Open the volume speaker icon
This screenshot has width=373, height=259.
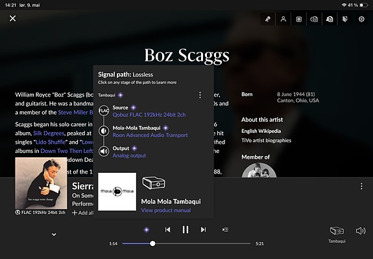pyautogui.click(x=361, y=231)
